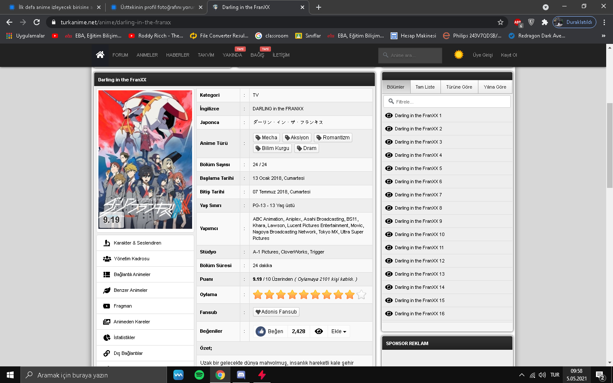Show more bookmarks with the chevron
613x383 pixels.
(x=603, y=36)
